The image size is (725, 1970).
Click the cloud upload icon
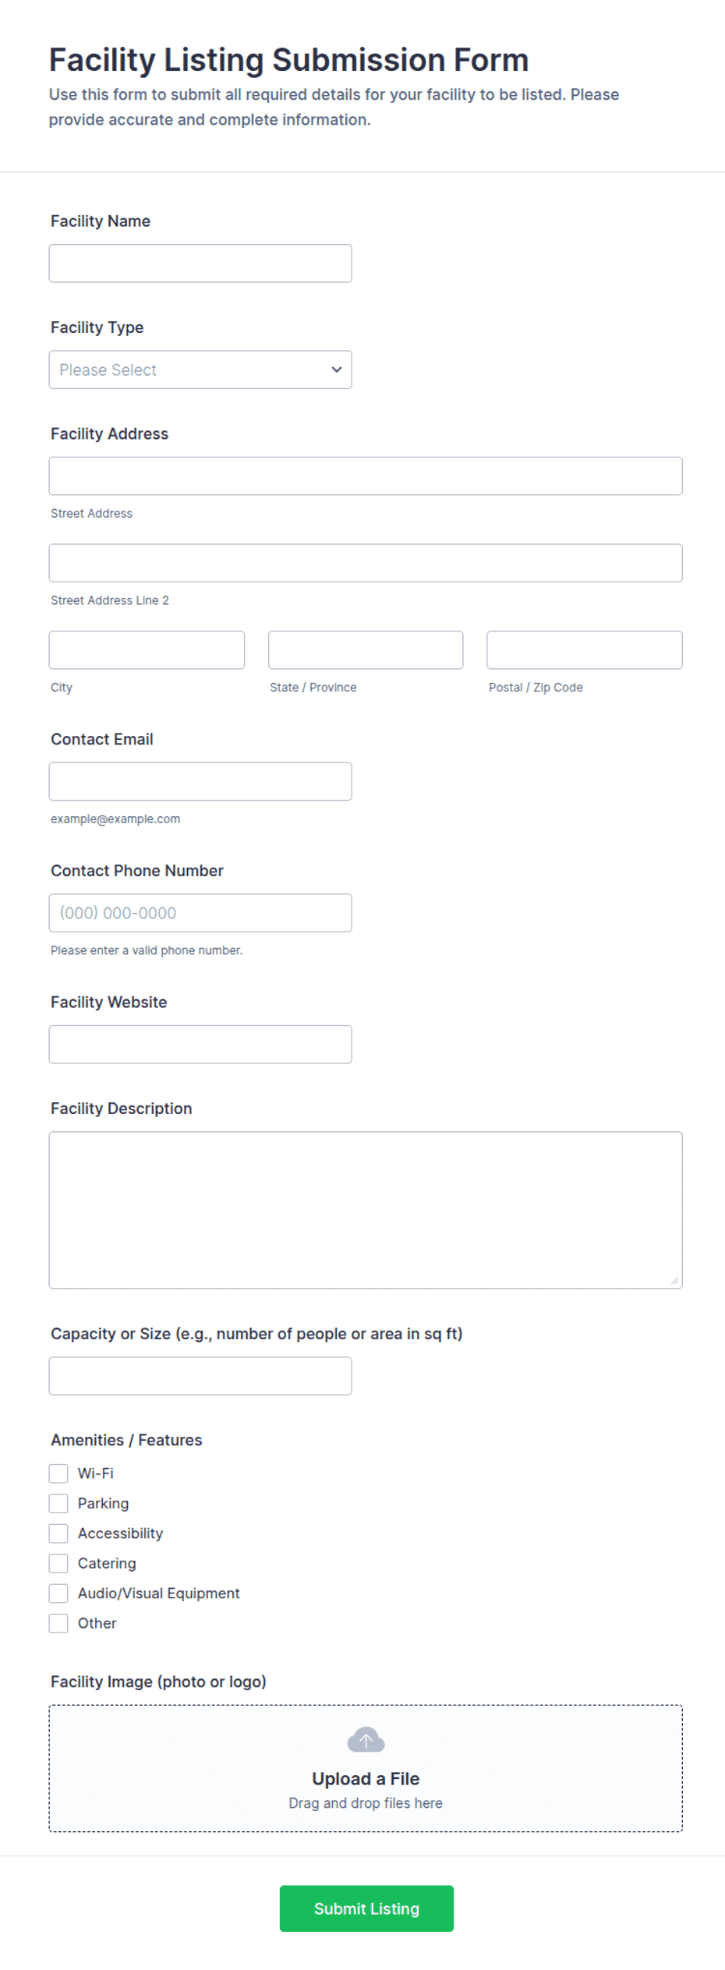tap(366, 1740)
